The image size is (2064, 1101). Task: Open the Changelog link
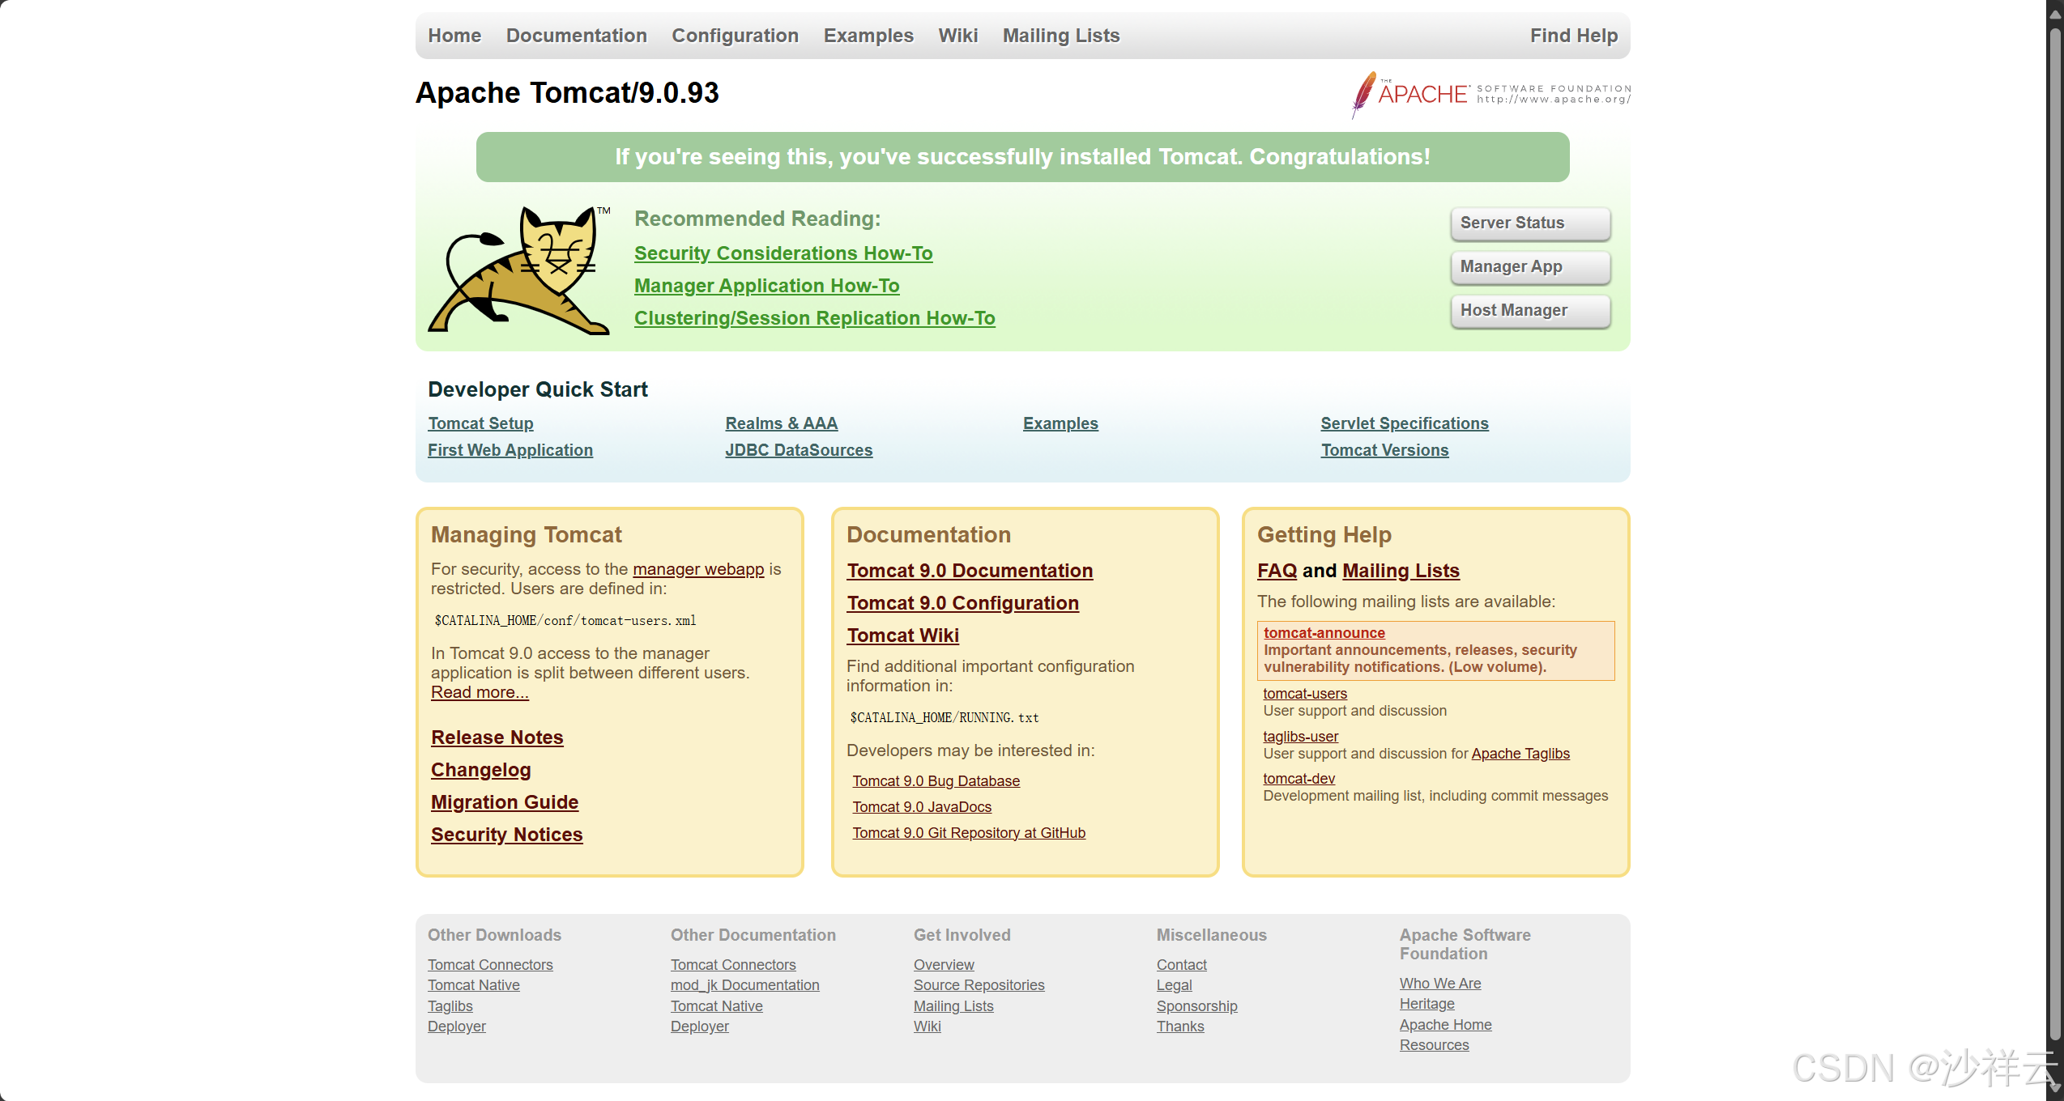tap(481, 770)
